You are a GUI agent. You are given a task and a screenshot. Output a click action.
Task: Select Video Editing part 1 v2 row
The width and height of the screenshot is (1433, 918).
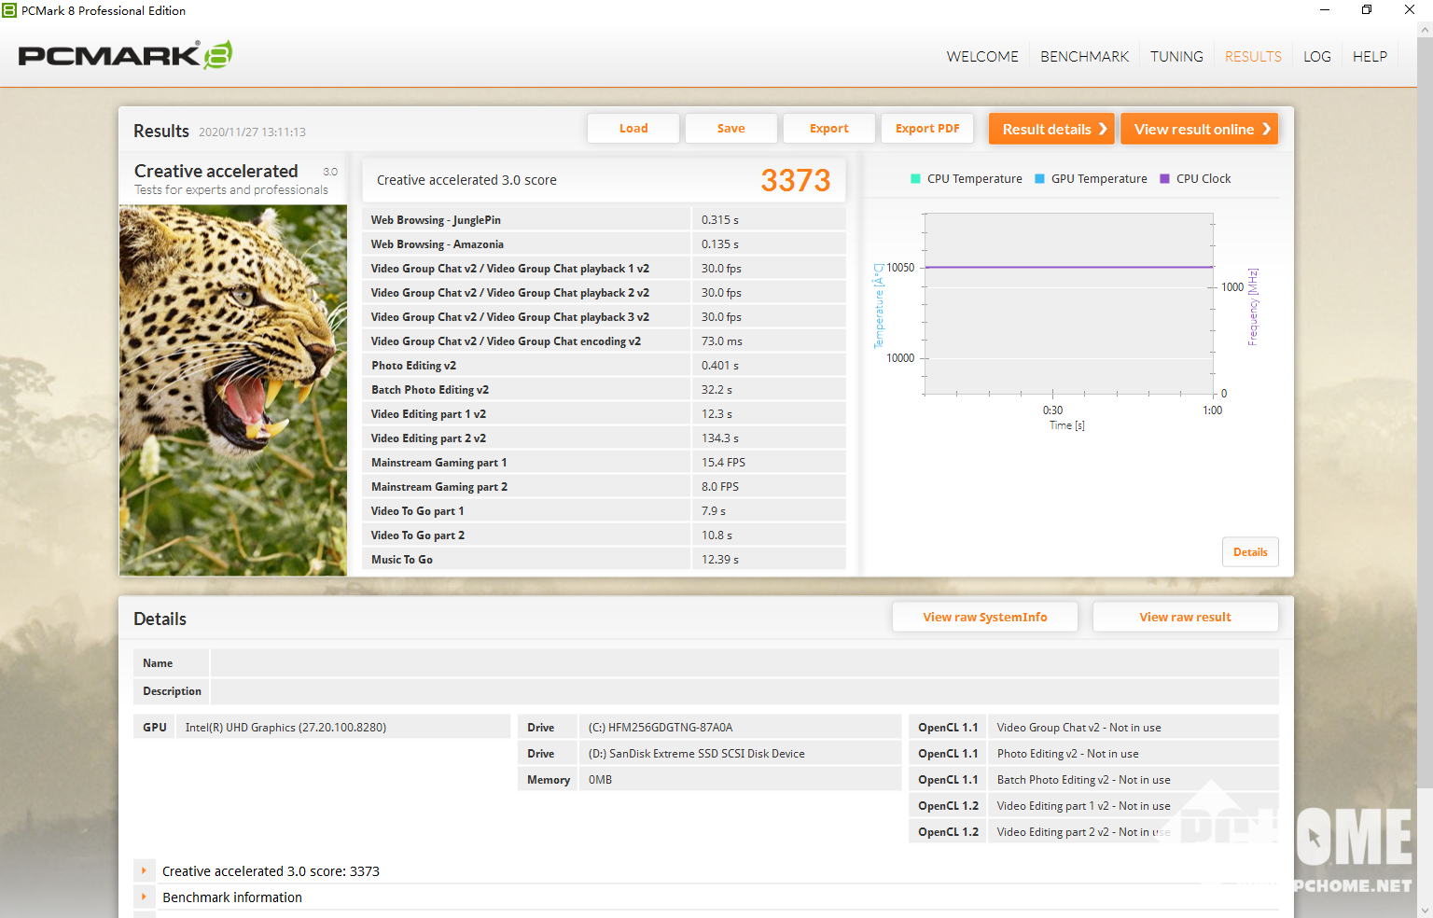(x=604, y=414)
